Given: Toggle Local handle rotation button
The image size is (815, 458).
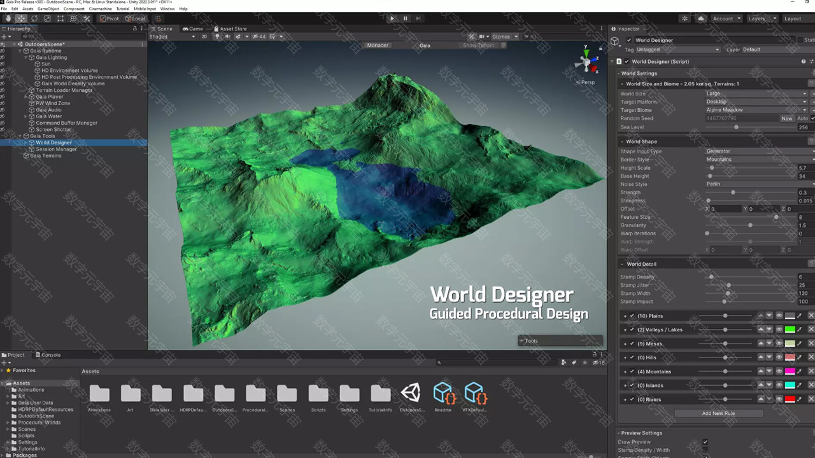Looking at the screenshot, I should click(x=135, y=18).
